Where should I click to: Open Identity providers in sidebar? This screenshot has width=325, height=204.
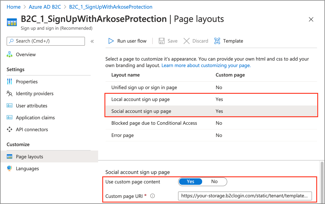coord(35,94)
